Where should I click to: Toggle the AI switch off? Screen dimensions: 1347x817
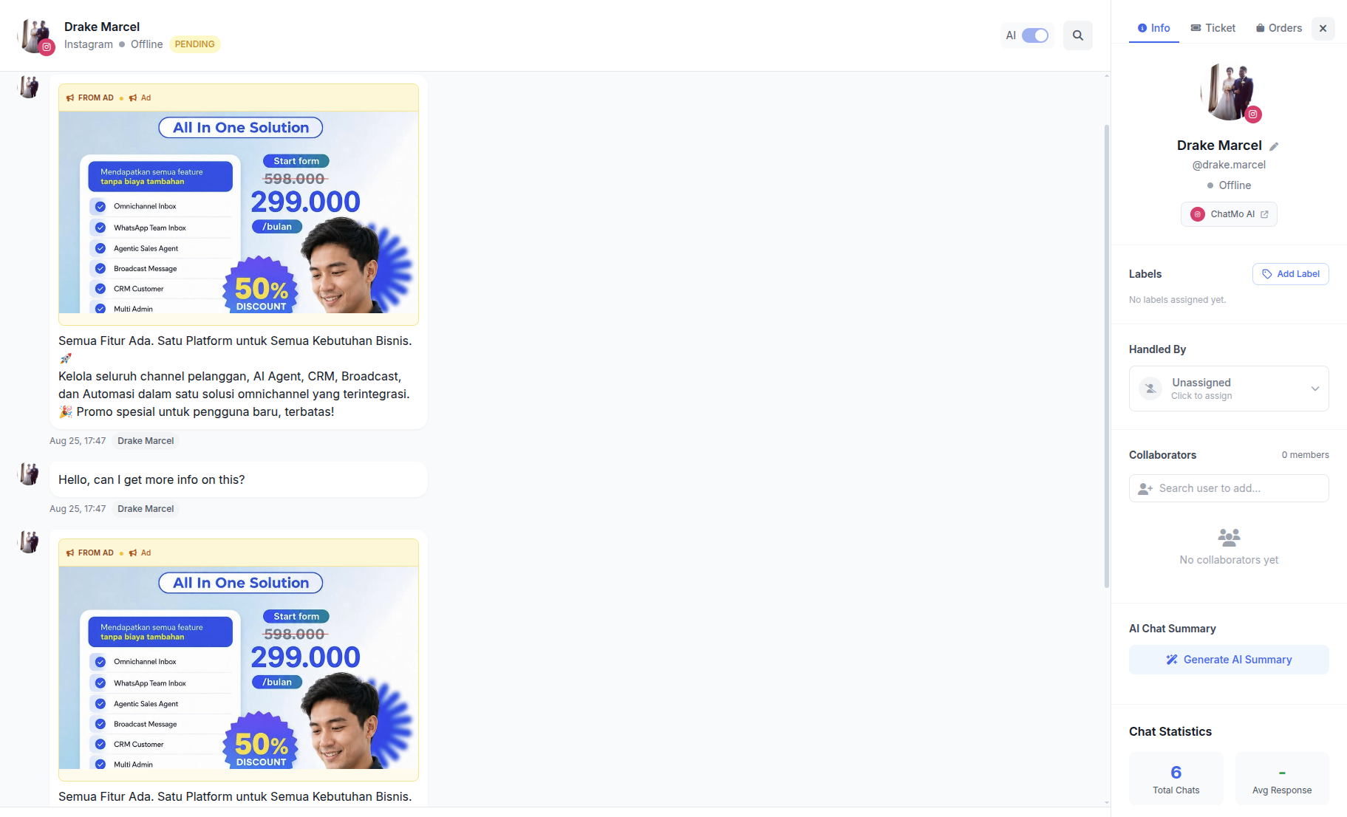[1034, 35]
